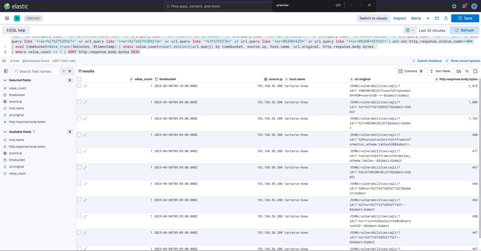Check the select-all rows checkbox in header
The height and width of the screenshot is (251, 481).
[x=79, y=79]
